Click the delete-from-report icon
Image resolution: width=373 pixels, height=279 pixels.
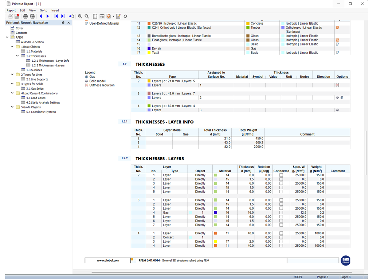[x=17, y=16]
